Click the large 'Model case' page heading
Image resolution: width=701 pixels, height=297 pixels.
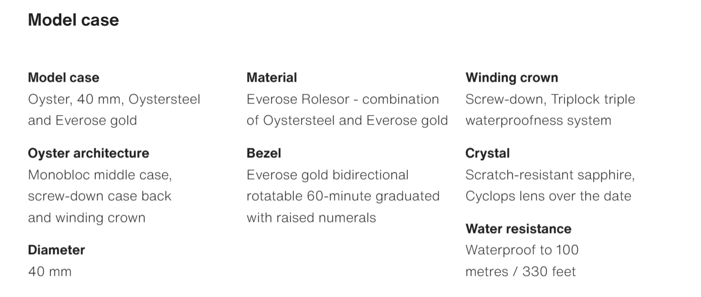[73, 20]
